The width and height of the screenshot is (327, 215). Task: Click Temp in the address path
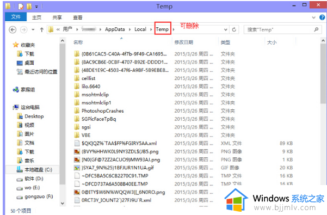tap(162, 29)
